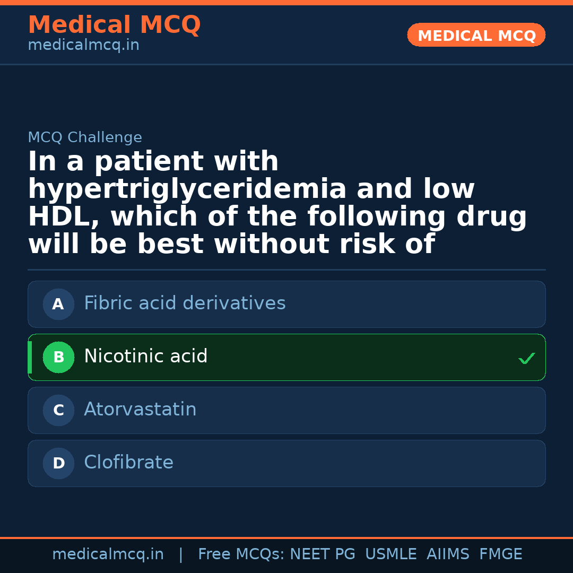Screen dimensions: 573x573
Task: Click USMLE in the footer
Action: (390, 554)
